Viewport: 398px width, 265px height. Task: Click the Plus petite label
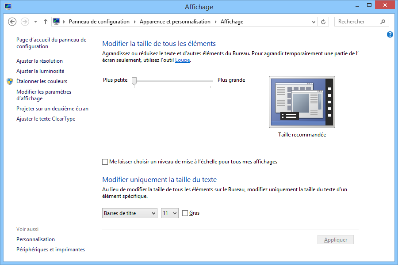[x=115, y=80]
